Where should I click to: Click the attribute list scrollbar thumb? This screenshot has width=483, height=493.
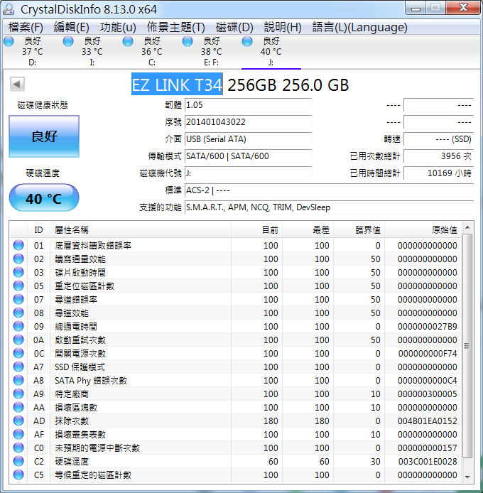[467, 346]
